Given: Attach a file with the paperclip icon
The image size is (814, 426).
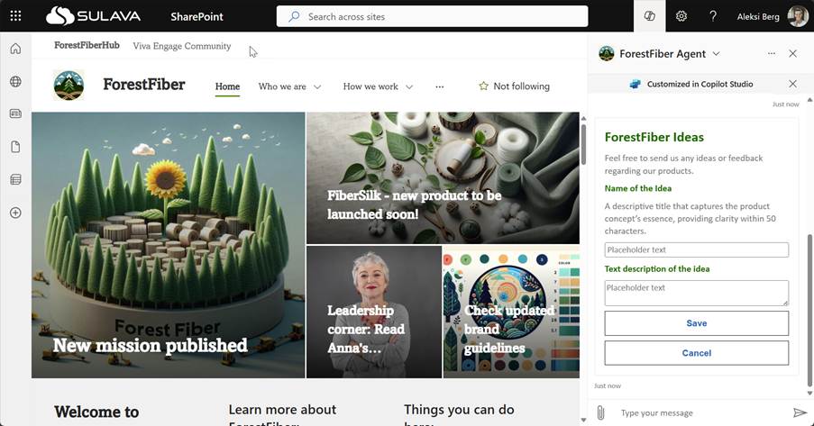Looking at the screenshot, I should pyautogui.click(x=600, y=413).
